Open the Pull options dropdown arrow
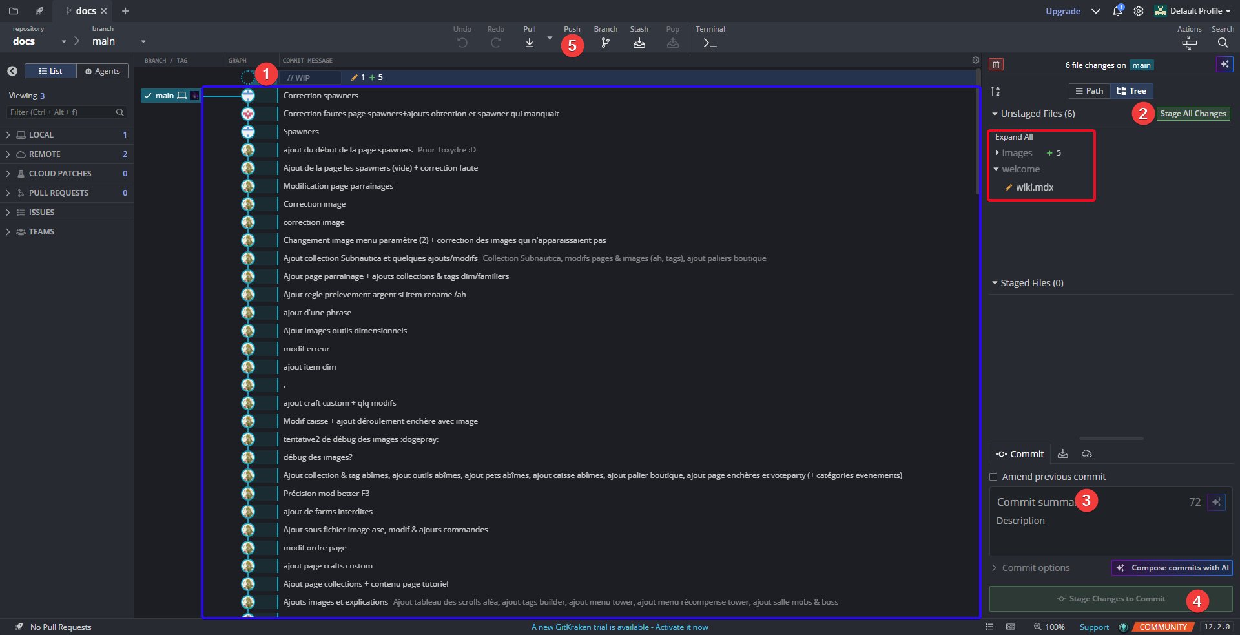 550,38
